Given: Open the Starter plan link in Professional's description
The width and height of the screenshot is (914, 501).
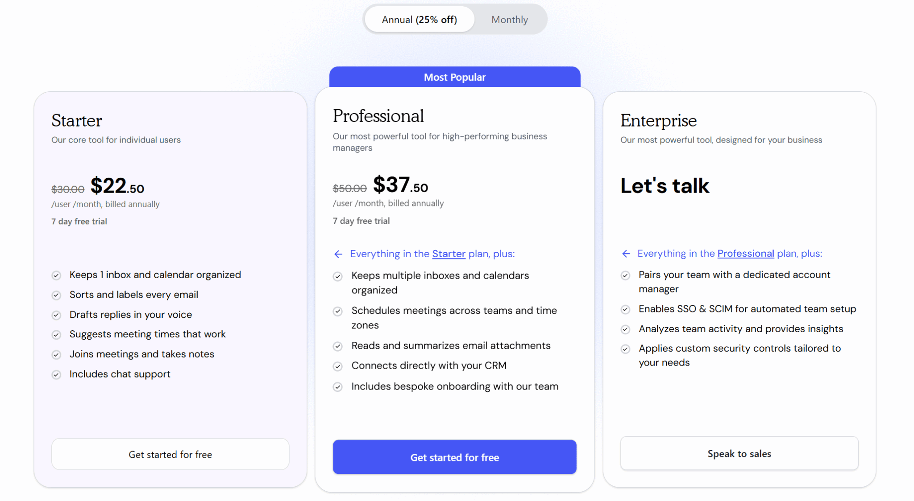Looking at the screenshot, I should point(449,254).
